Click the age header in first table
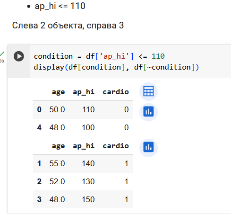 coord(58,92)
